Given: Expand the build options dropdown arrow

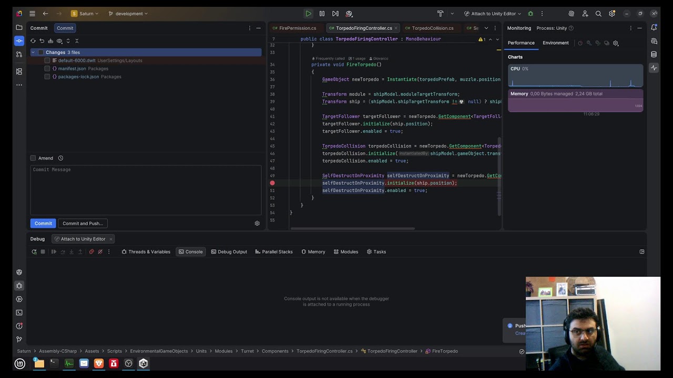Looking at the screenshot, I should [452, 14].
